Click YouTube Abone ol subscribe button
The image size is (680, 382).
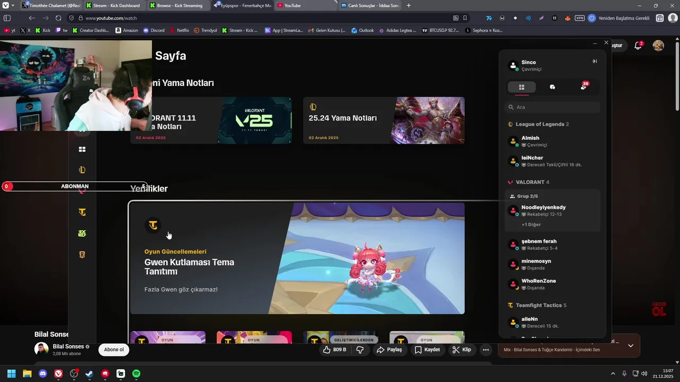[114, 350]
